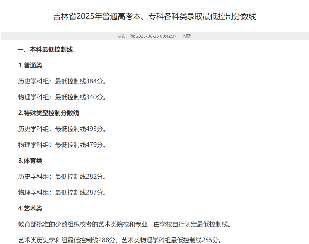
Task: Click the 体育类 physics line with 287分
Action: point(62,192)
